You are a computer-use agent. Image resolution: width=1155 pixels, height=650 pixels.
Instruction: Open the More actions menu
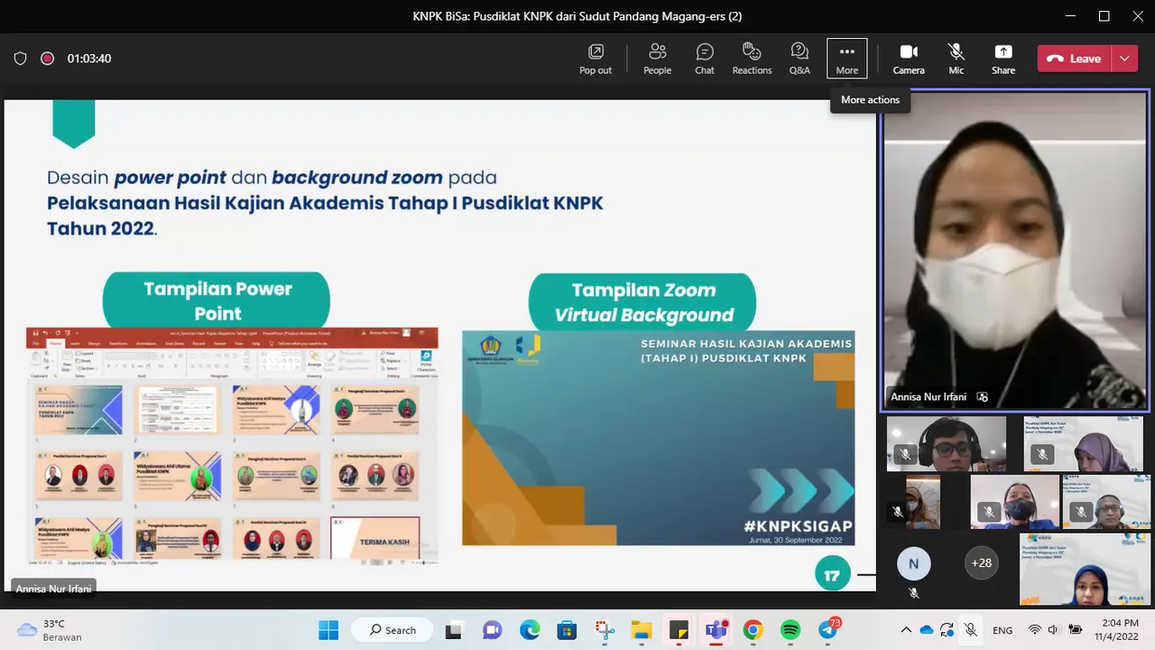[x=846, y=59]
